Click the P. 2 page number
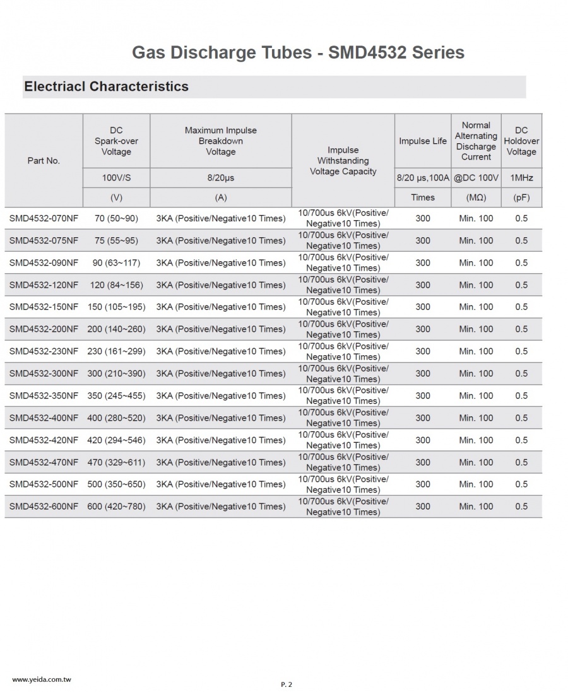The image size is (568, 692). click(286, 684)
